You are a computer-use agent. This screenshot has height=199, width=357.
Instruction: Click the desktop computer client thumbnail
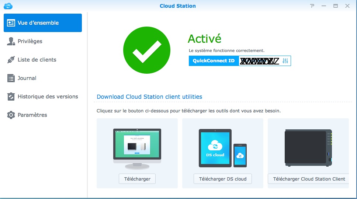click(x=137, y=149)
